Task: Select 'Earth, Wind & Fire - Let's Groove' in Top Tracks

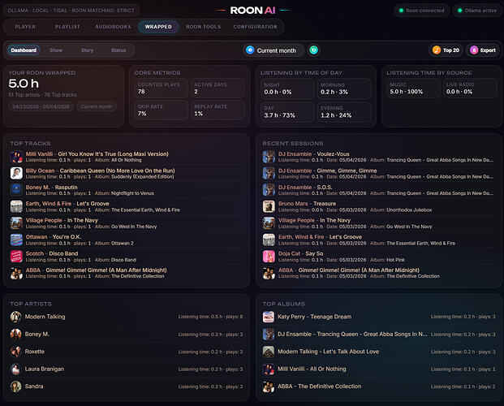Action: pyautogui.click(x=127, y=206)
